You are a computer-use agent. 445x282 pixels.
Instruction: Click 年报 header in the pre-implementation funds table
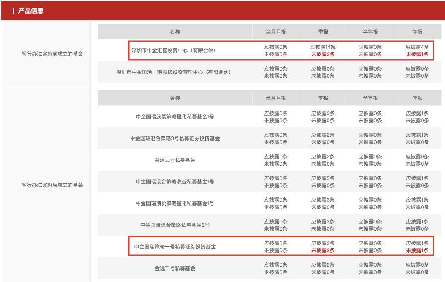click(417, 32)
